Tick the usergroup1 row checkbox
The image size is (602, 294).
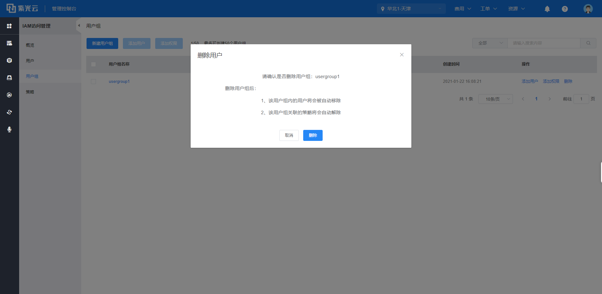[93, 82]
